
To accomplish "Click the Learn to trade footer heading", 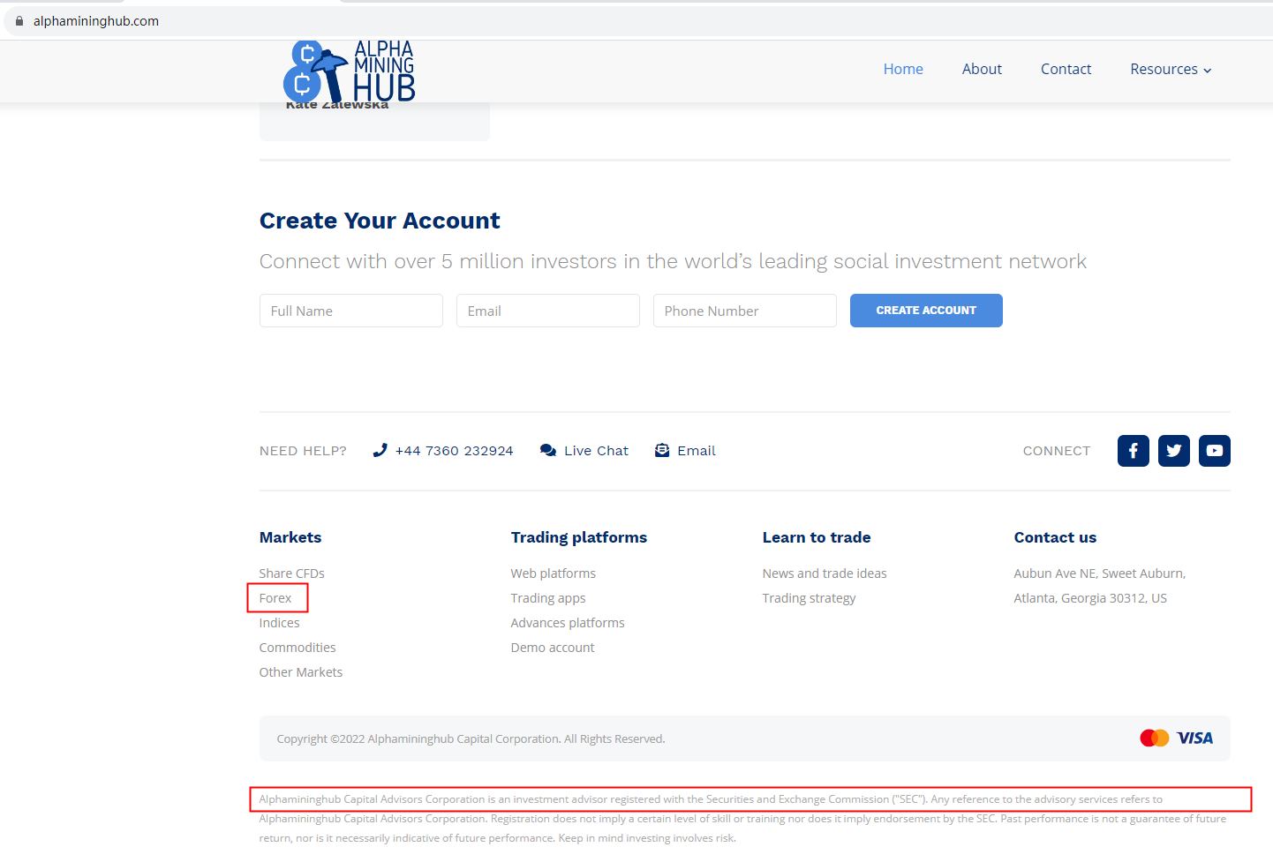I will coord(817,537).
